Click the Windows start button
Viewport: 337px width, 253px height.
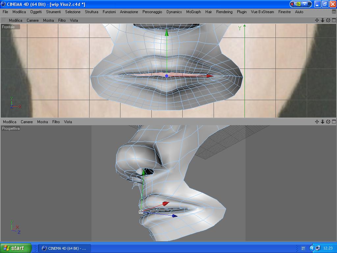click(15, 248)
